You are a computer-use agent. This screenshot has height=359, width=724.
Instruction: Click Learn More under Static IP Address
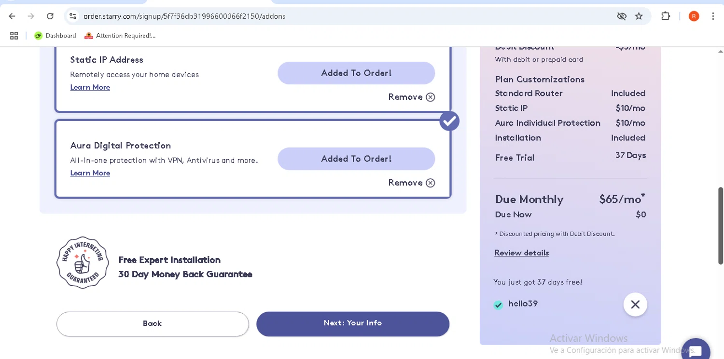[90, 87]
